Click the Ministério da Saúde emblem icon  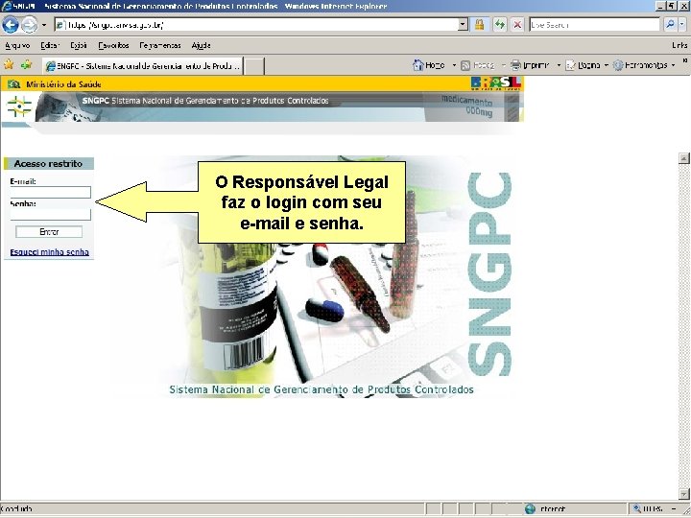click(x=13, y=84)
